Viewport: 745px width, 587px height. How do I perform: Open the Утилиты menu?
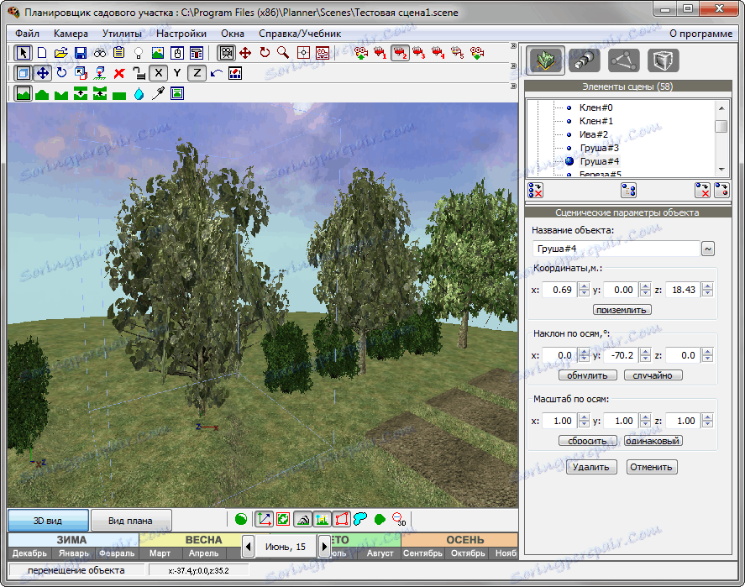[x=122, y=34]
